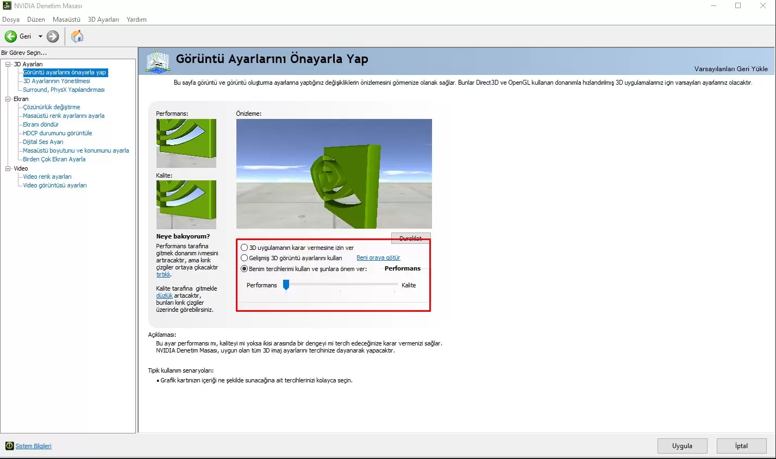Collapse the Ekran tree node
Image resolution: width=776 pixels, height=459 pixels.
pos(8,99)
